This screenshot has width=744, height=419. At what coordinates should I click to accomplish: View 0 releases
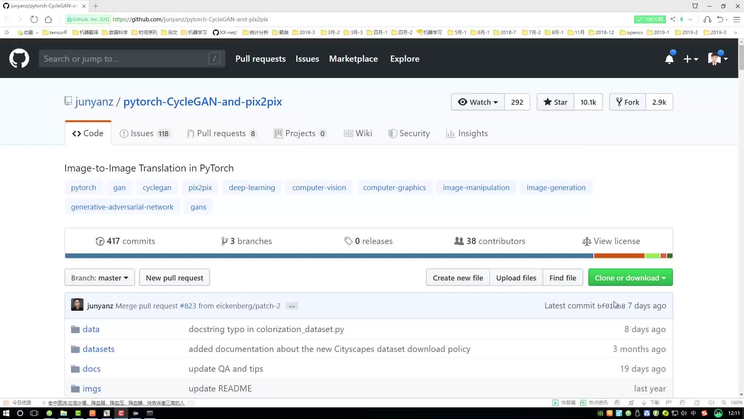(x=369, y=241)
